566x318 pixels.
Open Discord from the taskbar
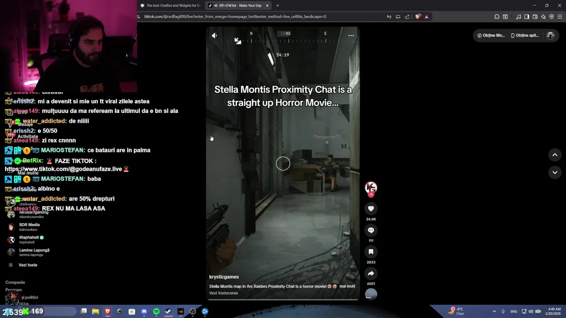(144, 311)
